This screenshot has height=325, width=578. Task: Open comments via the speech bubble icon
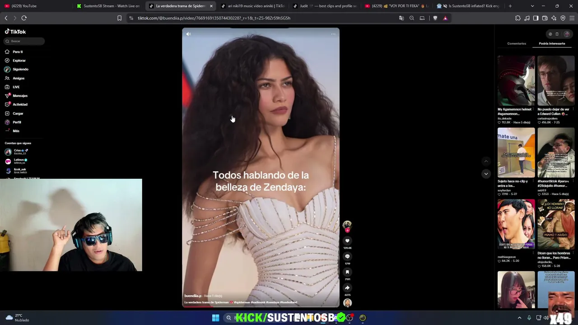347,256
